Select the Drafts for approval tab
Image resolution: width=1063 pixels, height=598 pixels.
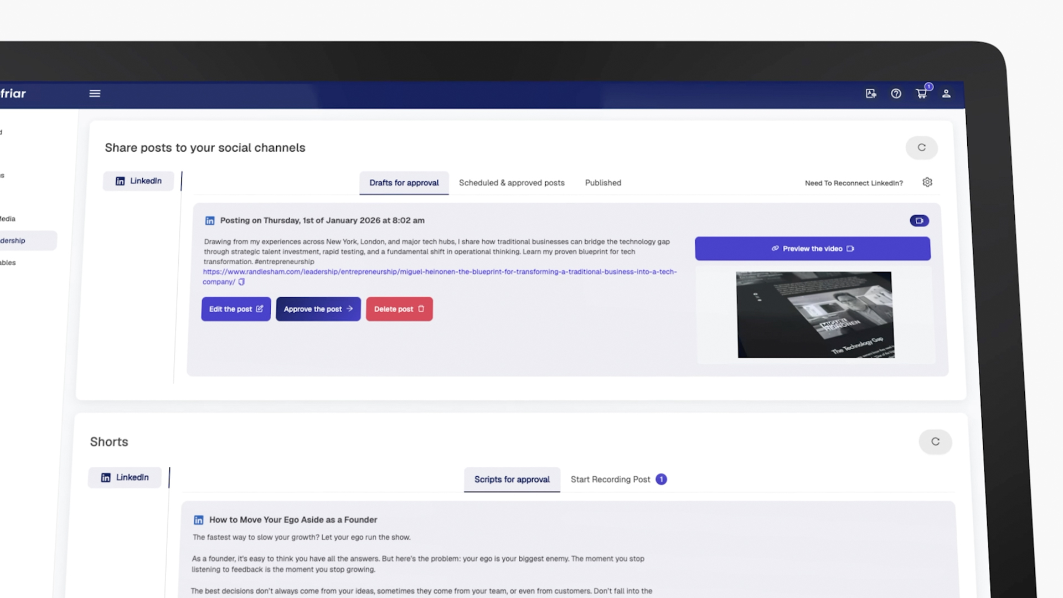(x=404, y=183)
